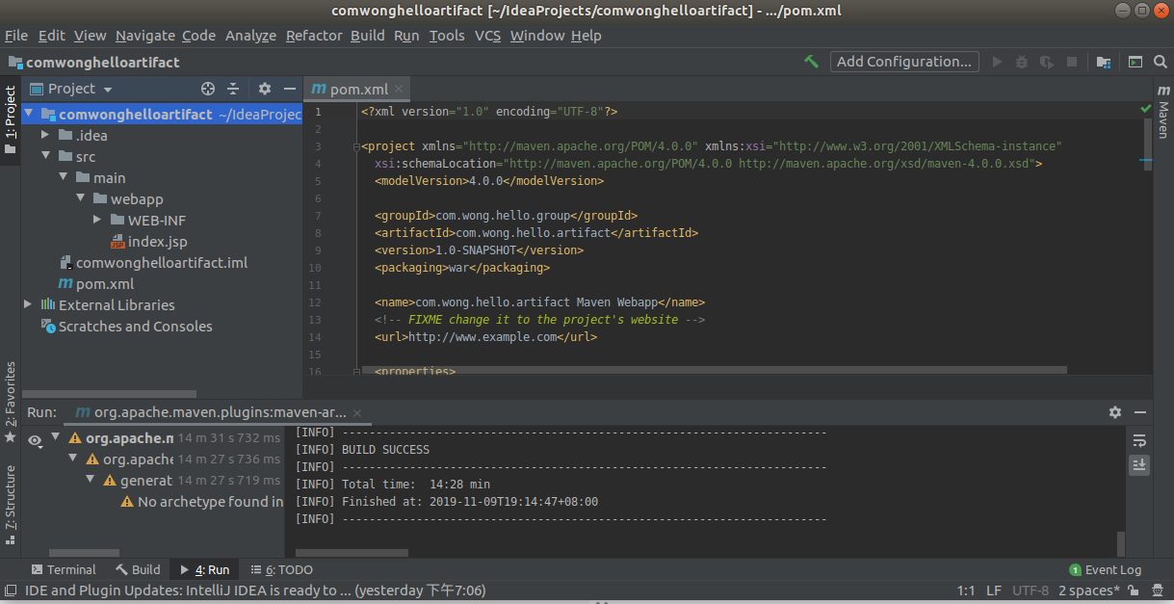This screenshot has width=1174, height=604.
Task: Hide the Project panel with minimize icon
Action: pyautogui.click(x=289, y=89)
